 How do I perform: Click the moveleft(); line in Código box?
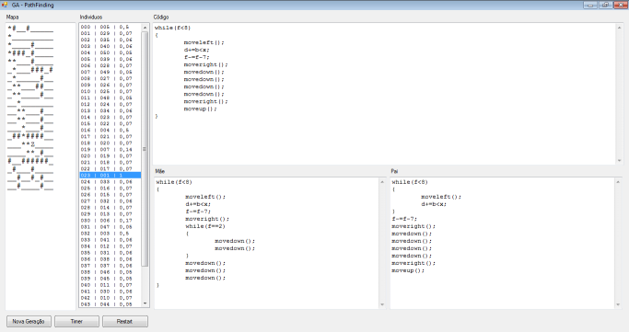point(204,42)
